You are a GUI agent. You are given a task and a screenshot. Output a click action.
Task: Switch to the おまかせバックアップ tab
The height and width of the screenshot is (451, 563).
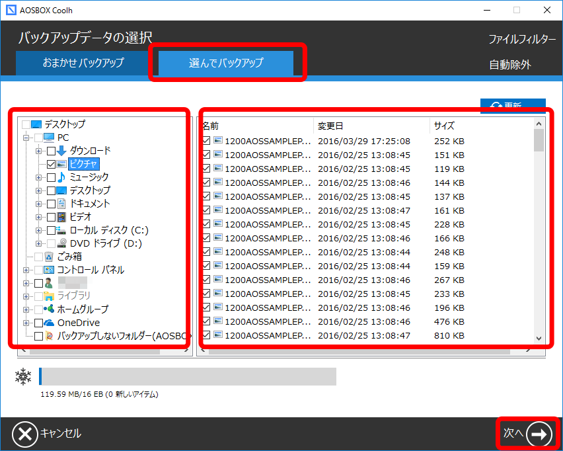pos(83,63)
